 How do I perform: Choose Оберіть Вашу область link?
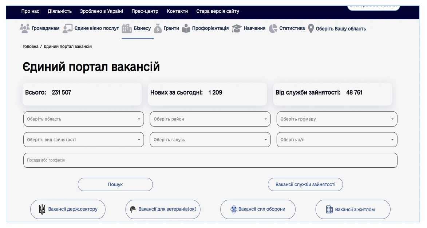pyautogui.click(x=341, y=29)
